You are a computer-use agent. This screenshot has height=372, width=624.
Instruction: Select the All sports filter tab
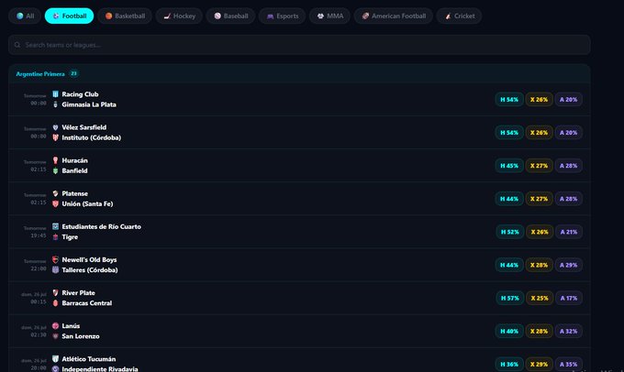point(25,16)
